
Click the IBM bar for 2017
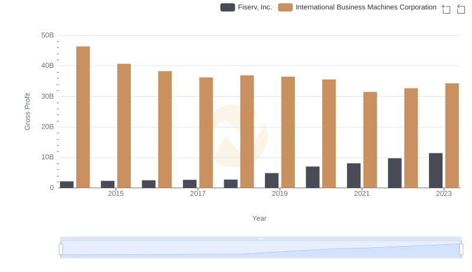point(206,133)
